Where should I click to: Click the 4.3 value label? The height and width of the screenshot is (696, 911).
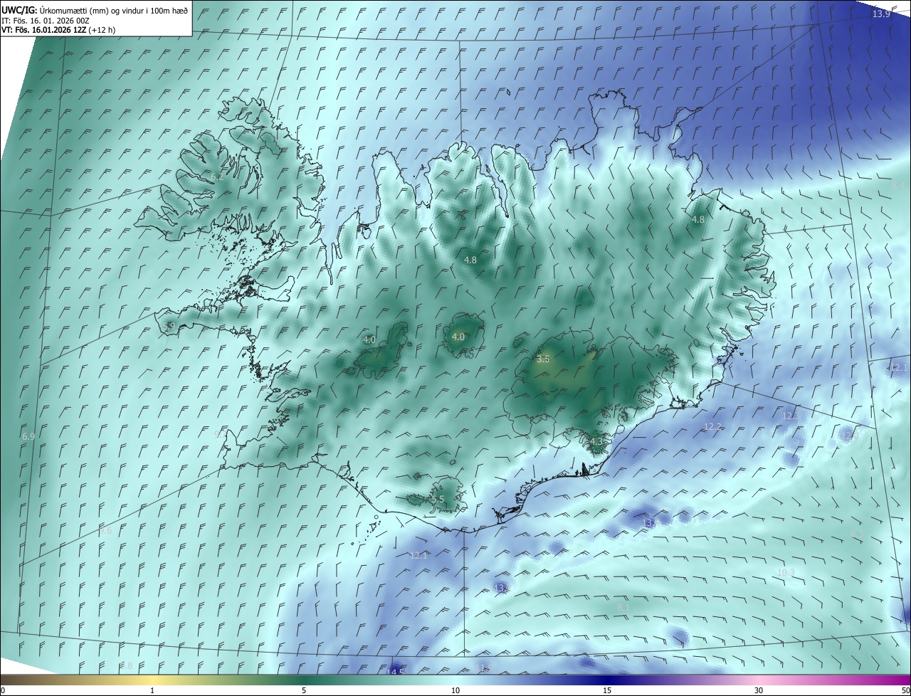coord(596,442)
